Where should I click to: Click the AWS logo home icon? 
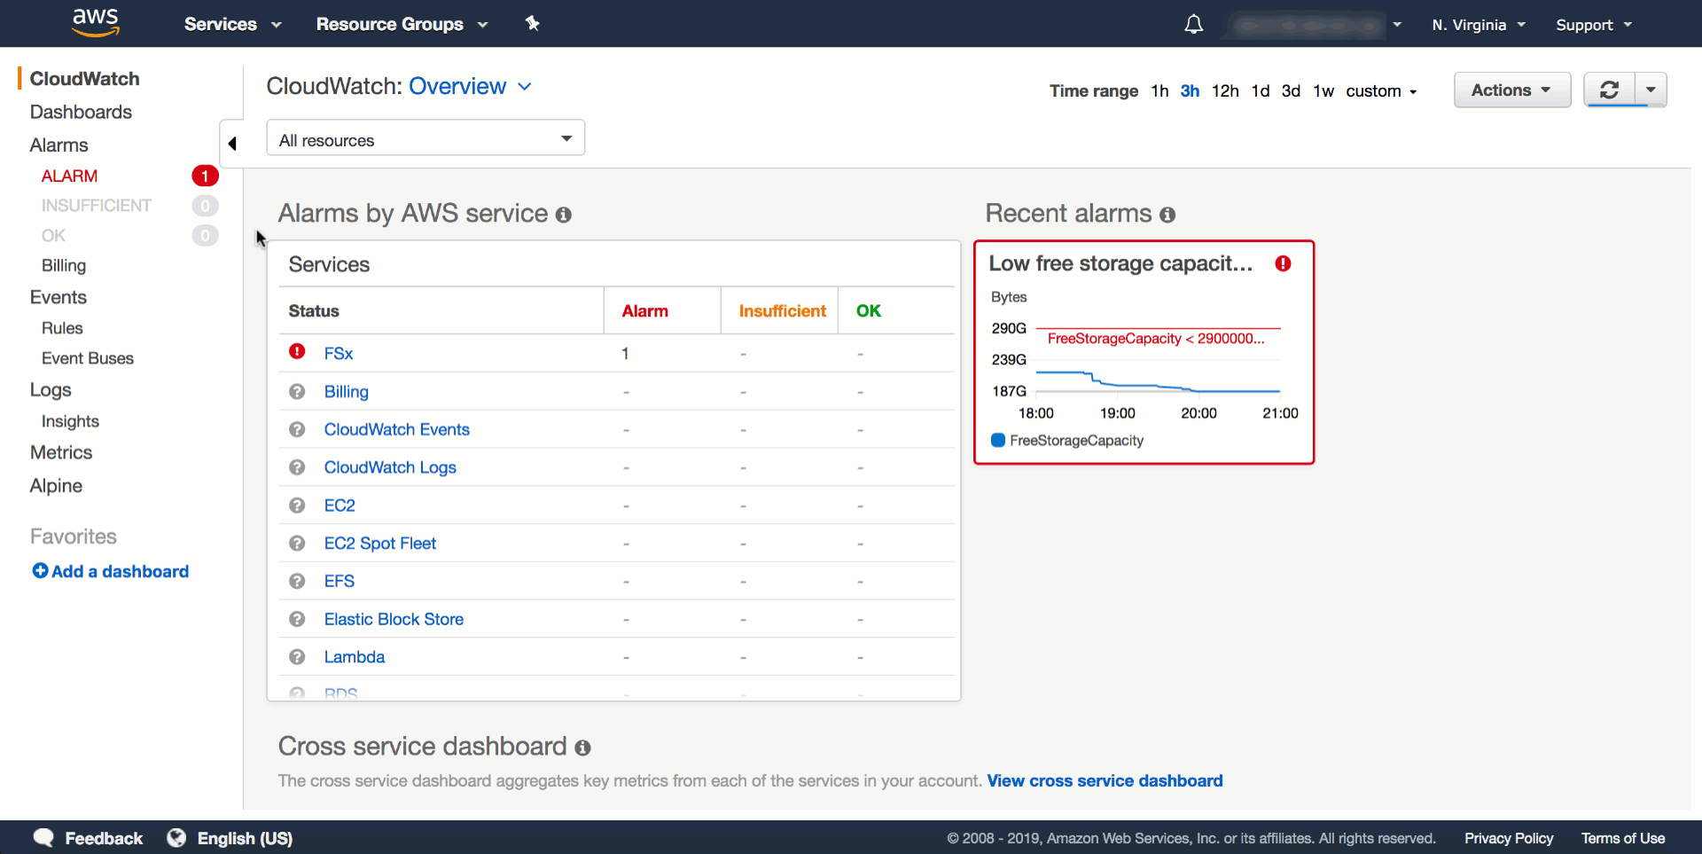coord(96,23)
